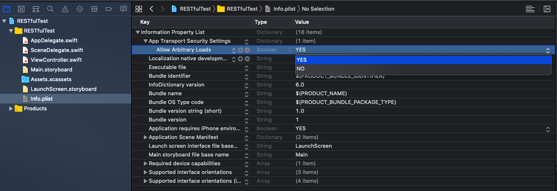This screenshot has width=557, height=191.
Task: Click Main value of storyboard file base name
Action: coord(301,155)
